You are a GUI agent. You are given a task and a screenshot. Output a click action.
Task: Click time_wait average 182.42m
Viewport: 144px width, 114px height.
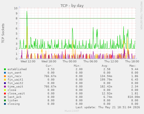[x=106, y=87]
